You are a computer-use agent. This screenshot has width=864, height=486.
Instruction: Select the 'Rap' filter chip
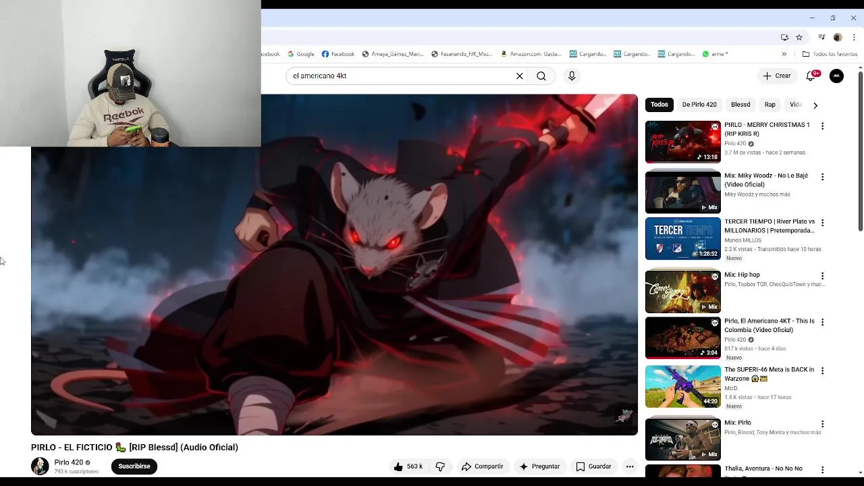click(x=769, y=105)
